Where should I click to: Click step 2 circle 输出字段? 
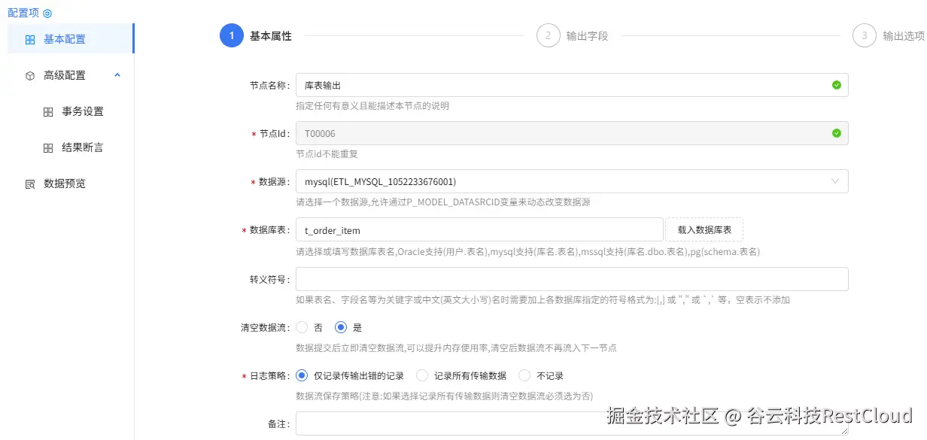(549, 35)
